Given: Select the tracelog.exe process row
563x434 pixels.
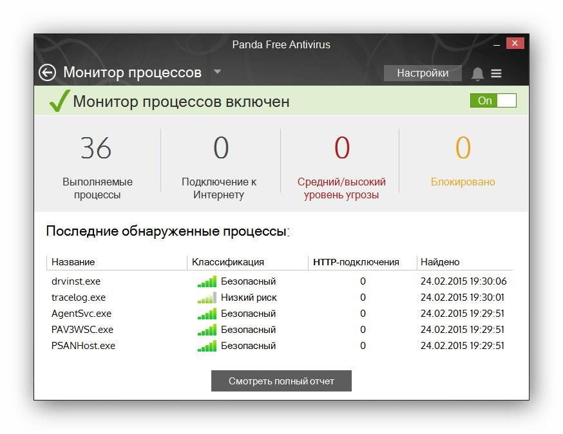Looking at the screenshot, I should [x=280, y=297].
